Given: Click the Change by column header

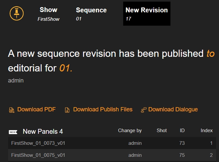Looking at the screenshot, I should coord(130,131).
